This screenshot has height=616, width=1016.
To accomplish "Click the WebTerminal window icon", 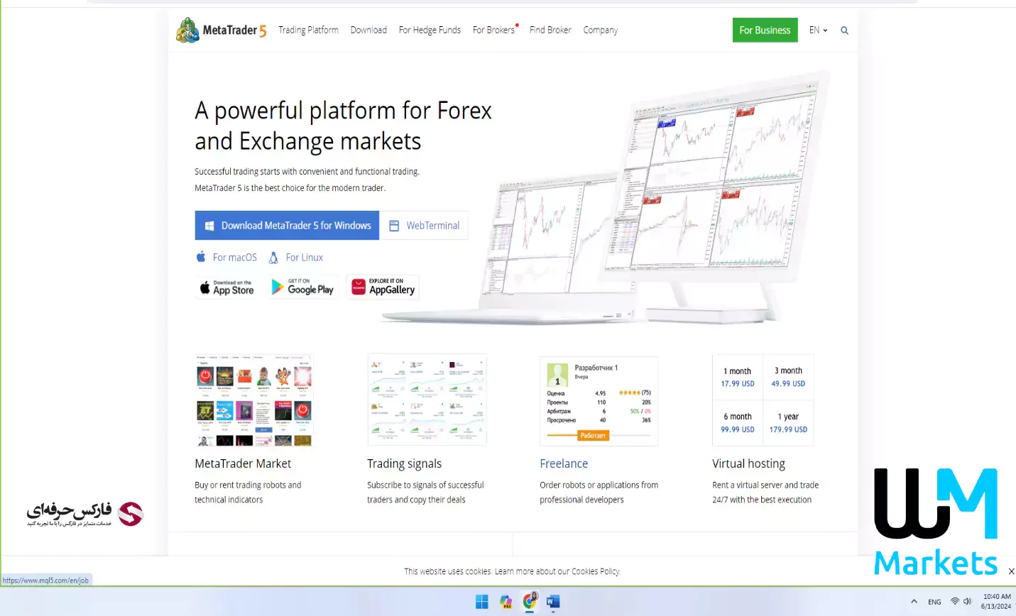I will coord(394,226).
